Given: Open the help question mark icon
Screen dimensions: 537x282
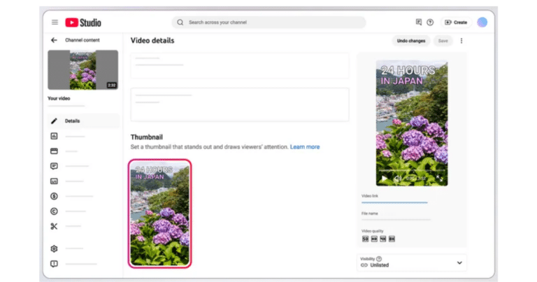Looking at the screenshot, I should coord(430,22).
